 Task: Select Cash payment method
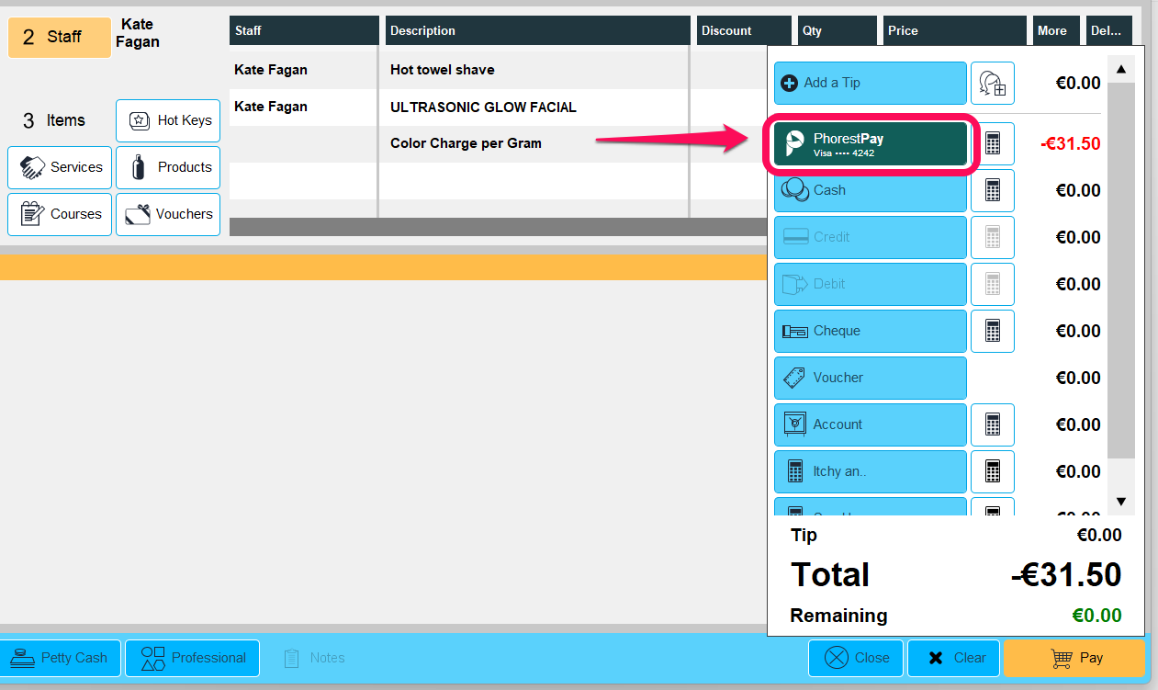click(x=871, y=190)
